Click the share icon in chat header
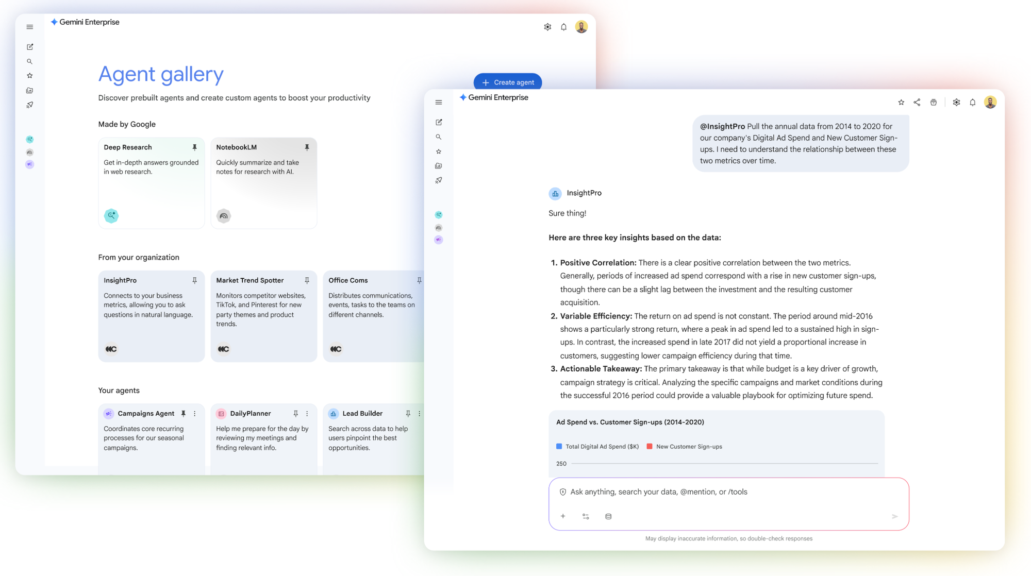Image resolution: width=1031 pixels, height=576 pixels. [x=917, y=103]
